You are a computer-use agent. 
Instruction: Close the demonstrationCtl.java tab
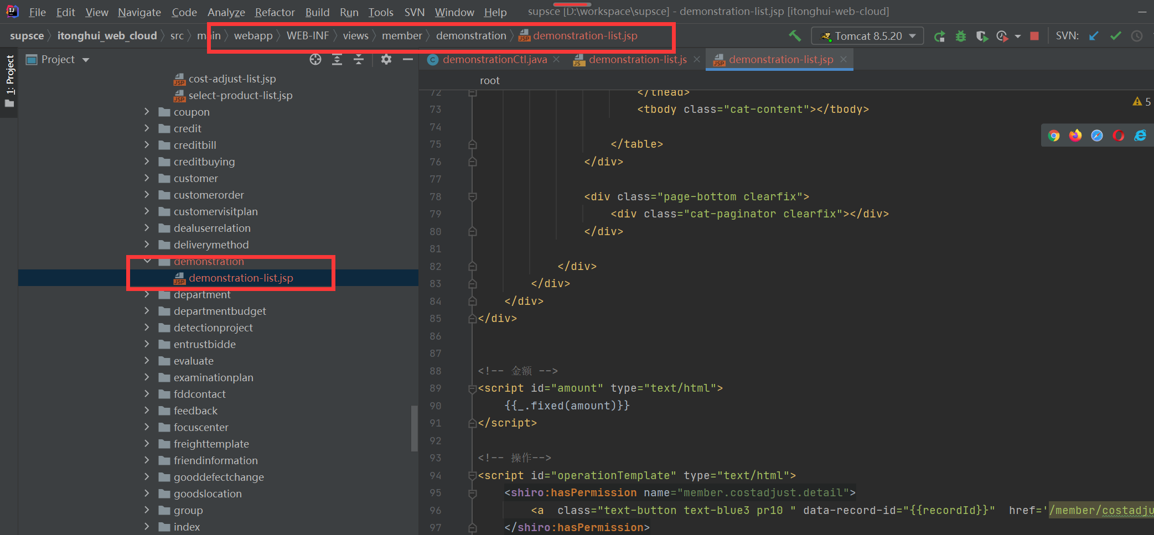coord(556,59)
